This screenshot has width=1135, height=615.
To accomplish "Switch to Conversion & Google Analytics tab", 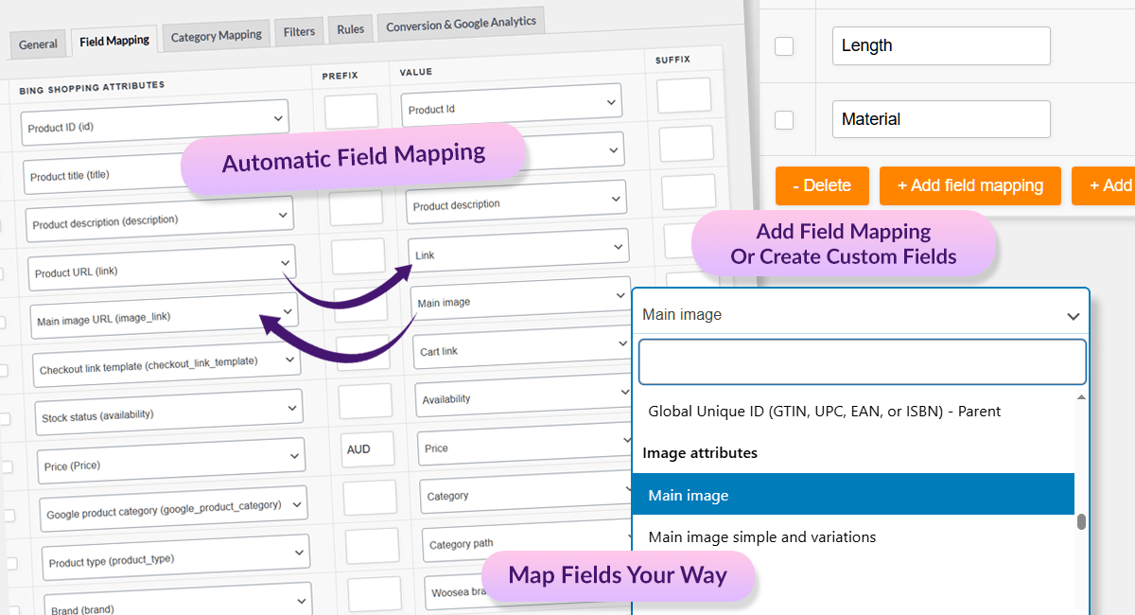I will (461, 24).
